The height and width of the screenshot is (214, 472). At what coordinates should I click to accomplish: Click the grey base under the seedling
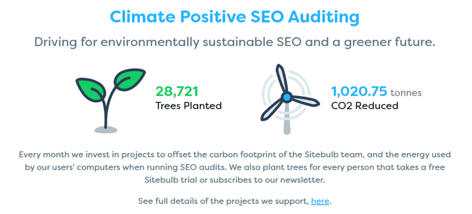106,130
